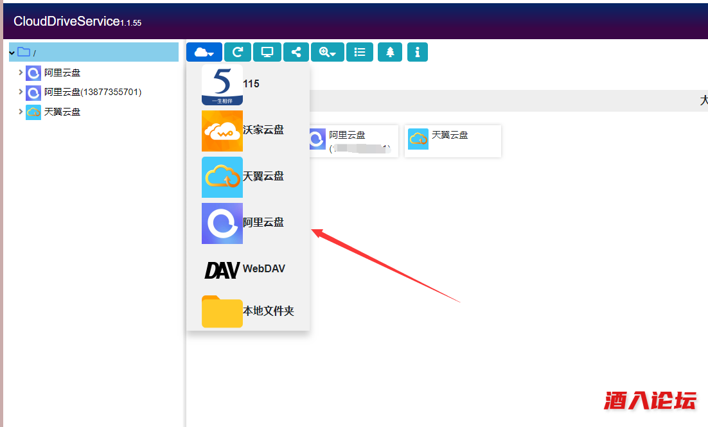The image size is (708, 427).
Task: Expand the first 阿里云盘 tree node
Action: coord(21,72)
